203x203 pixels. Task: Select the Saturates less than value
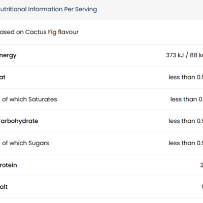tap(187, 99)
